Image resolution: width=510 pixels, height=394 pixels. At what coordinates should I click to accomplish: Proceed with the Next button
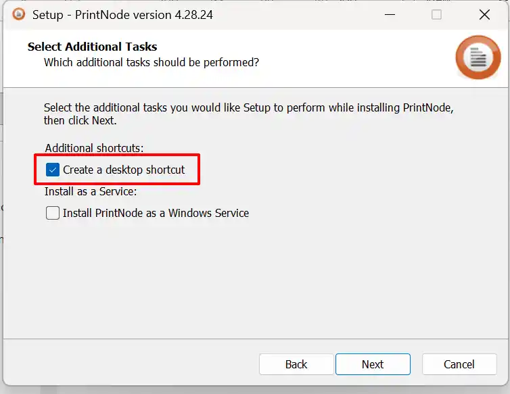(x=373, y=364)
